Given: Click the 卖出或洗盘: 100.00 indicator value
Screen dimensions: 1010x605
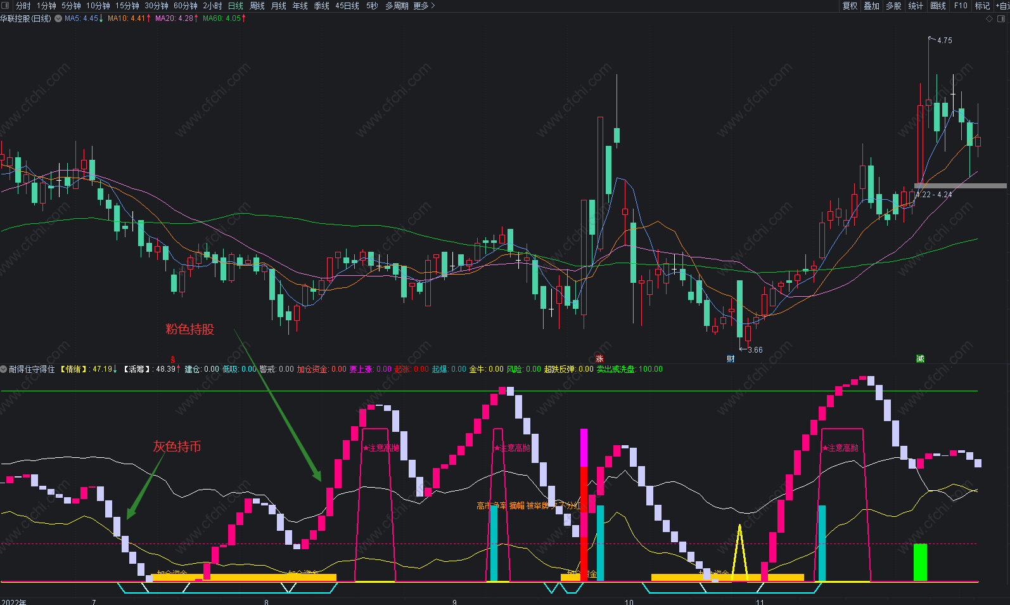Looking at the screenshot, I should pos(630,369).
